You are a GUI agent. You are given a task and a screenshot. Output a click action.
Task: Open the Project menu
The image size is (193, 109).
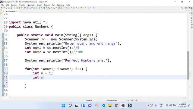(x=47, y=5)
